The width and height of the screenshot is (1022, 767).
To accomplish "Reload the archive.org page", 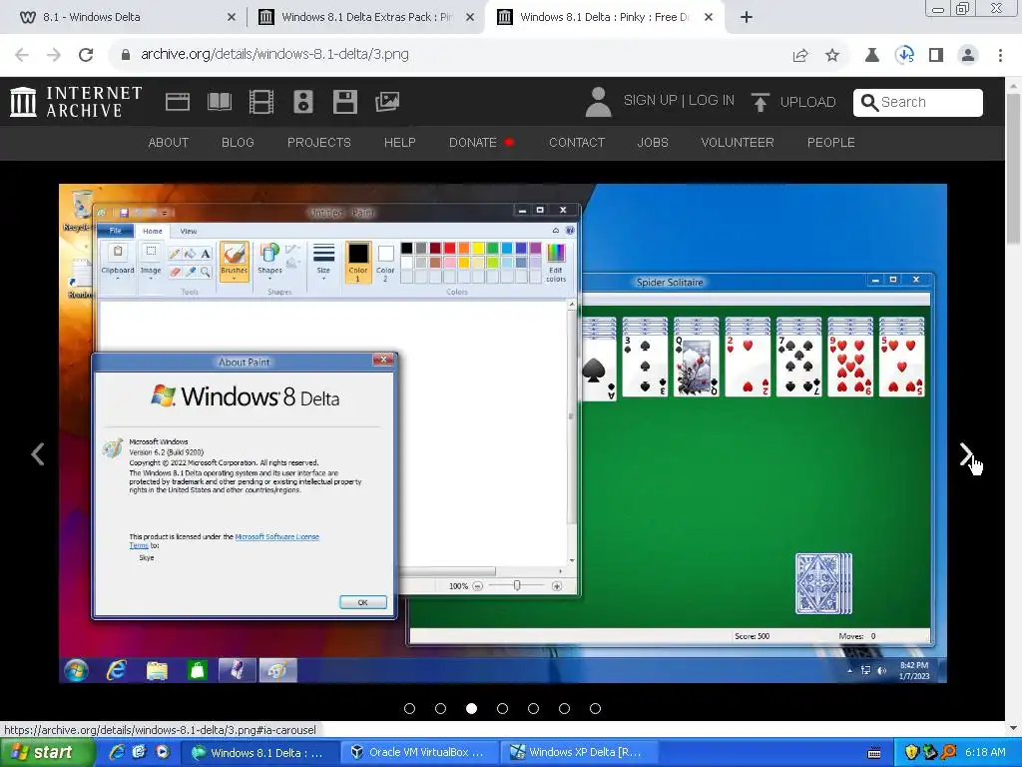I will 86,55.
